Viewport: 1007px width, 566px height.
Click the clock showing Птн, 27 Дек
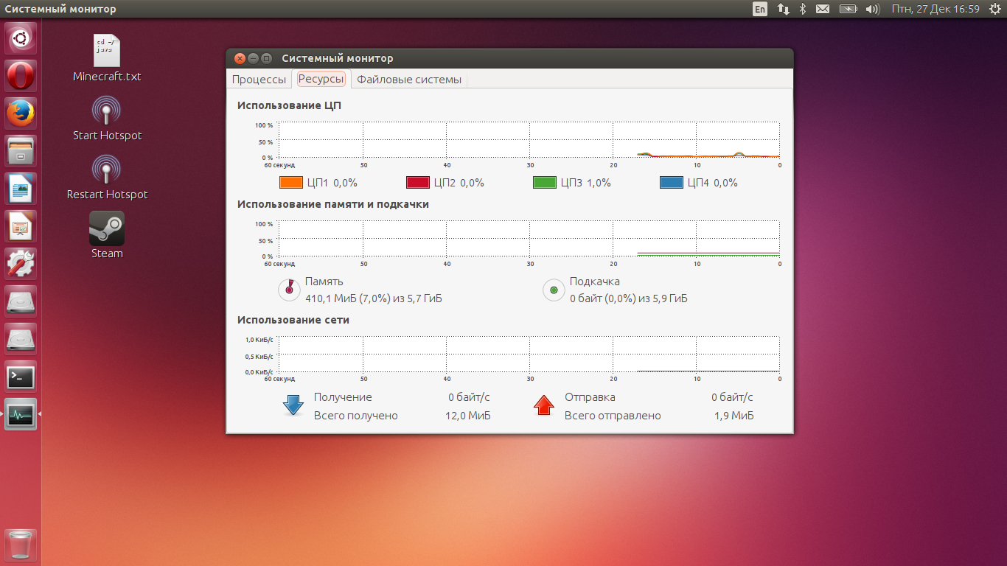pos(935,9)
